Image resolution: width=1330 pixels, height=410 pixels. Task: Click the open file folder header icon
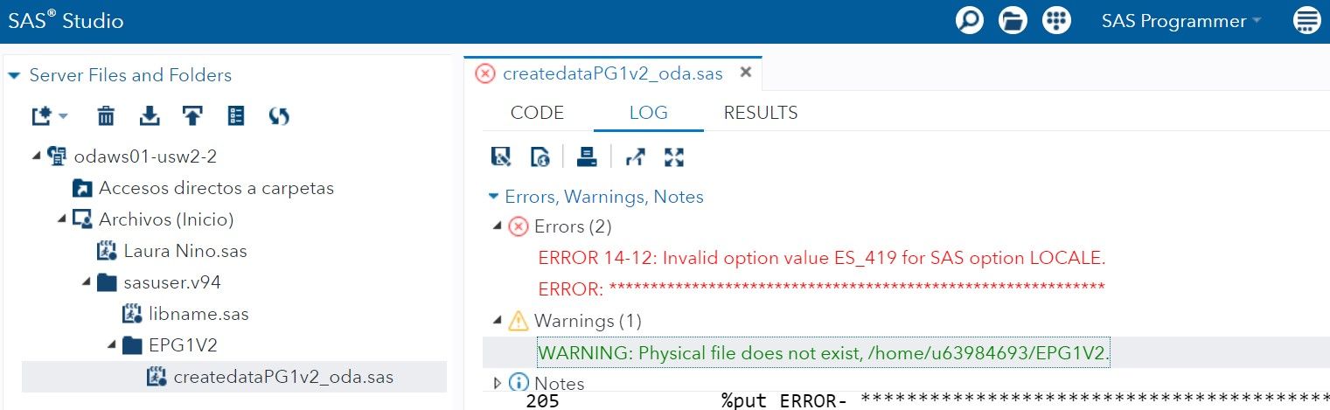[x=1013, y=21]
